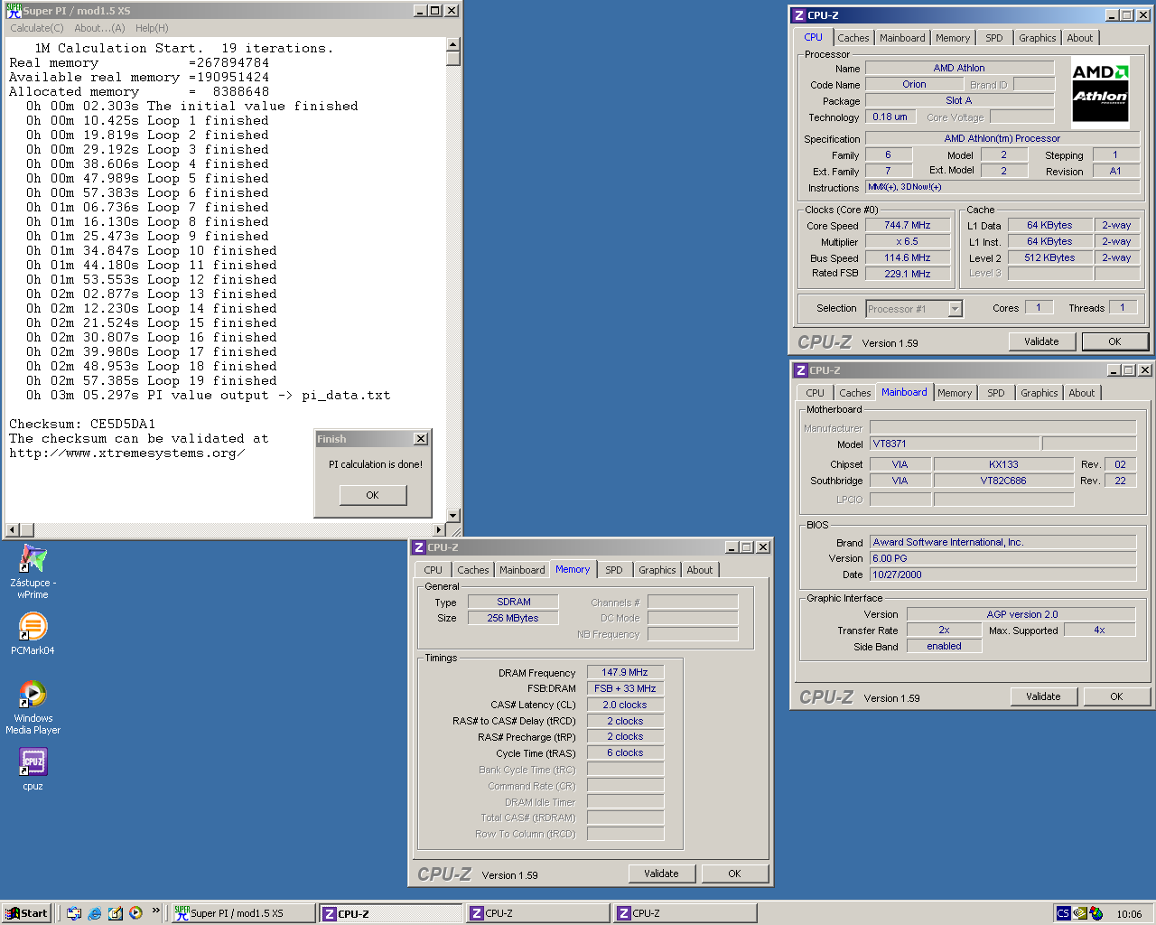
Task: Click Super PI vertical scrollbar down arrow
Action: pos(453,515)
